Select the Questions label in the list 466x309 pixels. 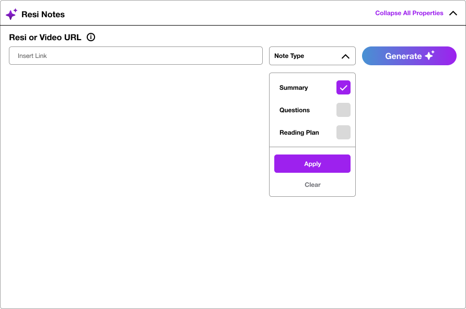coord(295,110)
